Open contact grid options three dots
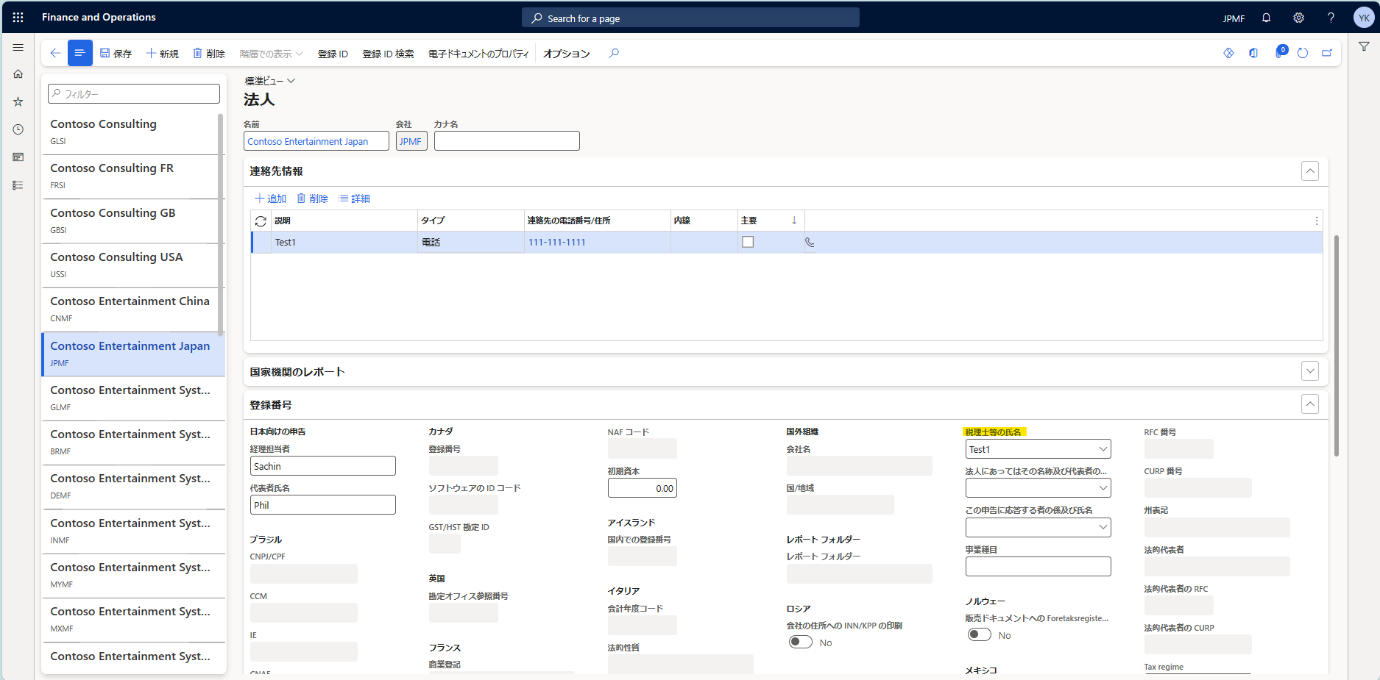Screen dimensions: 1380x680 click(1316, 221)
